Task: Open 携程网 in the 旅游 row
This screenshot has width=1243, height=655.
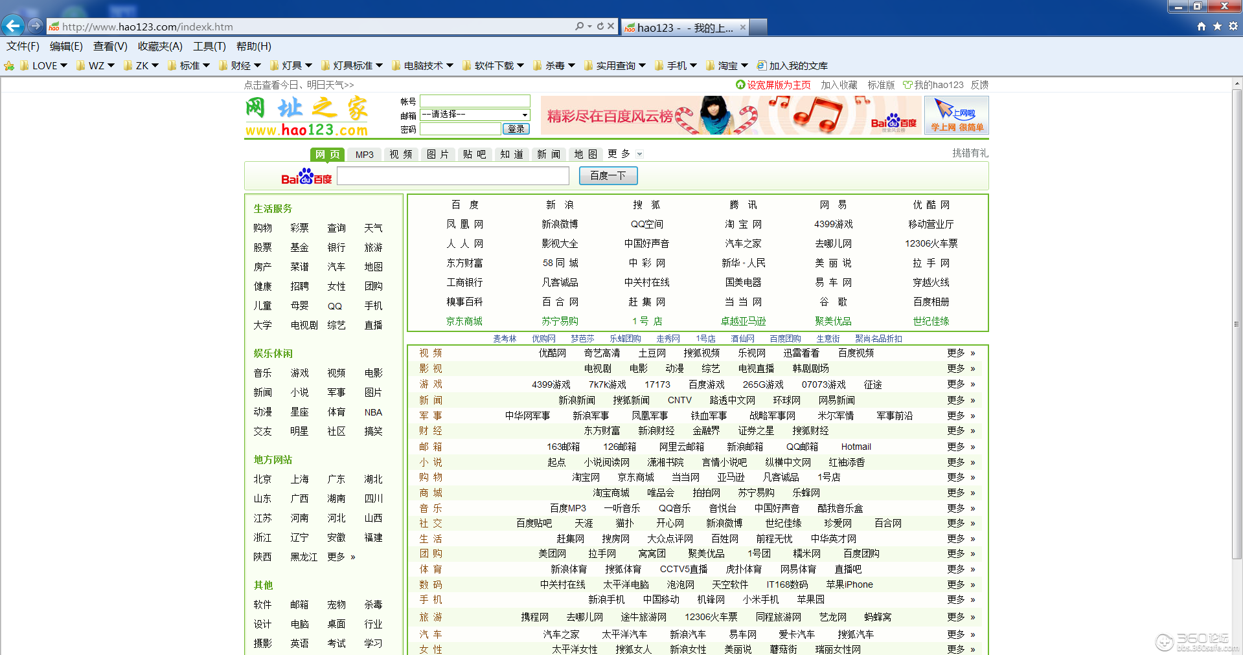Action: point(534,617)
